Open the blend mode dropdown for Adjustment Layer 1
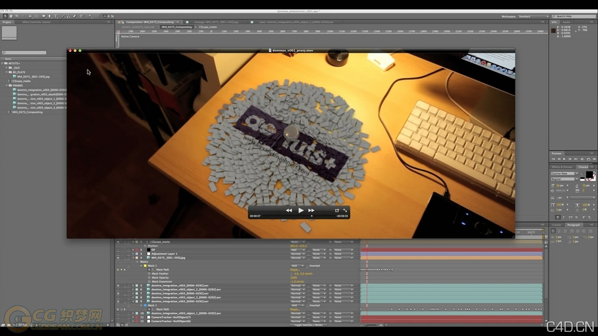The width and height of the screenshot is (598, 336). (298, 253)
